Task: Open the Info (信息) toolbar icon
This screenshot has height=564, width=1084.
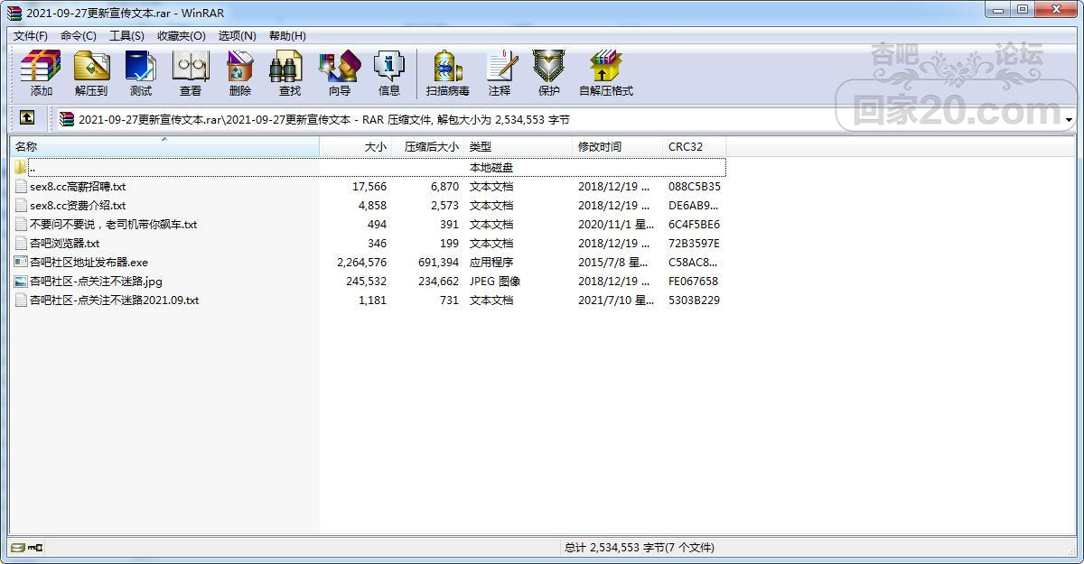Action: pos(389,66)
